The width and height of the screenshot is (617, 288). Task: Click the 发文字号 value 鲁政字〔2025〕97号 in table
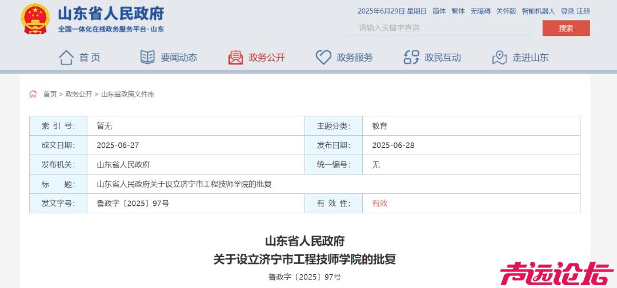133,203
